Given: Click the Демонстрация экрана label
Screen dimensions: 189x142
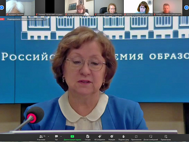Looking at the screenshot, I should coord(72,140).
